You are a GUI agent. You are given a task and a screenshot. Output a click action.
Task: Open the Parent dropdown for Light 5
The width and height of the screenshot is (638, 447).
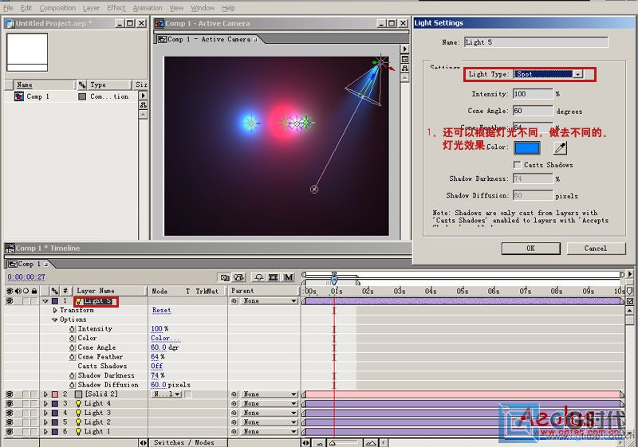tap(270, 301)
